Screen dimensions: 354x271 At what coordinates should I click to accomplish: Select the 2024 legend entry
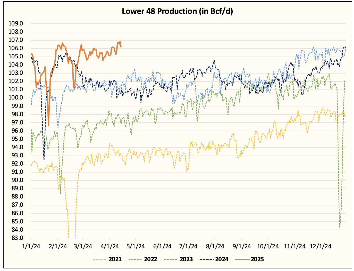click(x=214, y=259)
